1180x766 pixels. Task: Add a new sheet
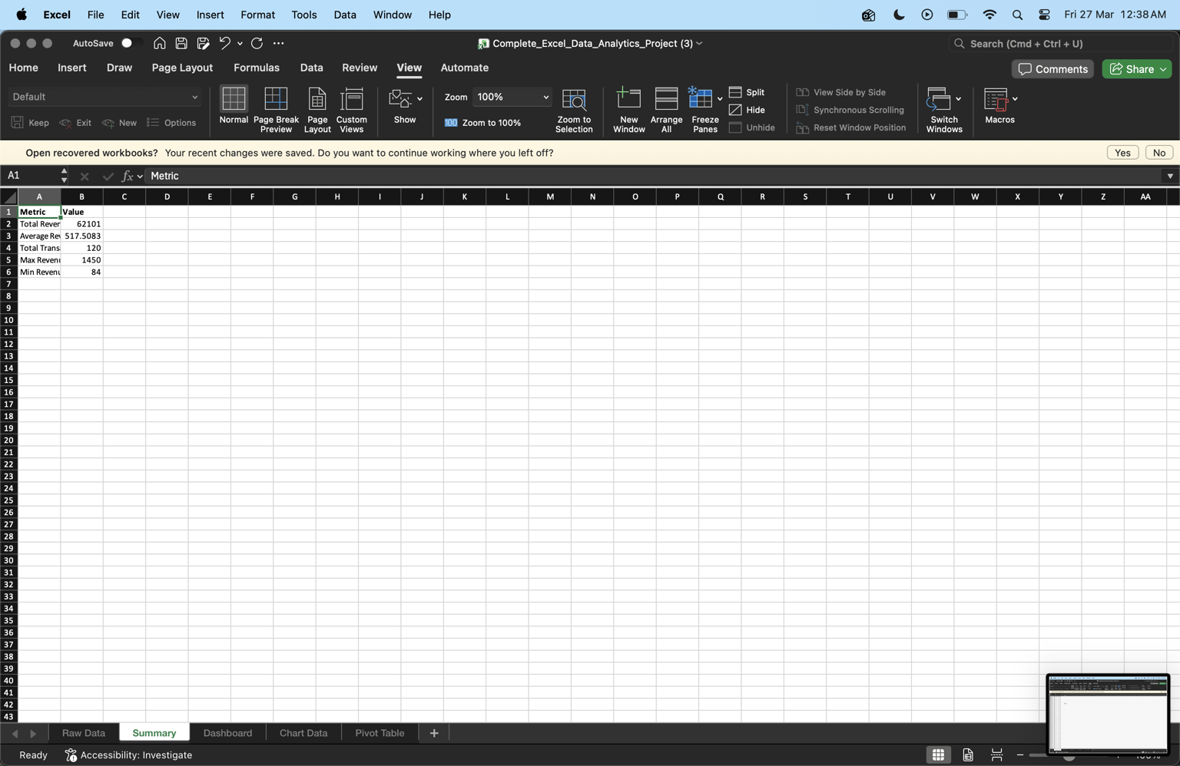[x=434, y=733]
